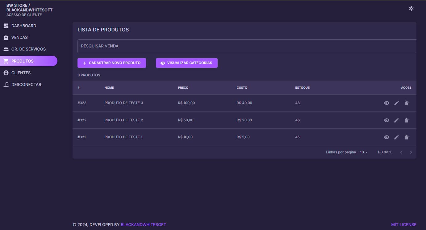Click the Acesso de Cliente subtitle
Screen dimensions: 426x230
coord(24,15)
